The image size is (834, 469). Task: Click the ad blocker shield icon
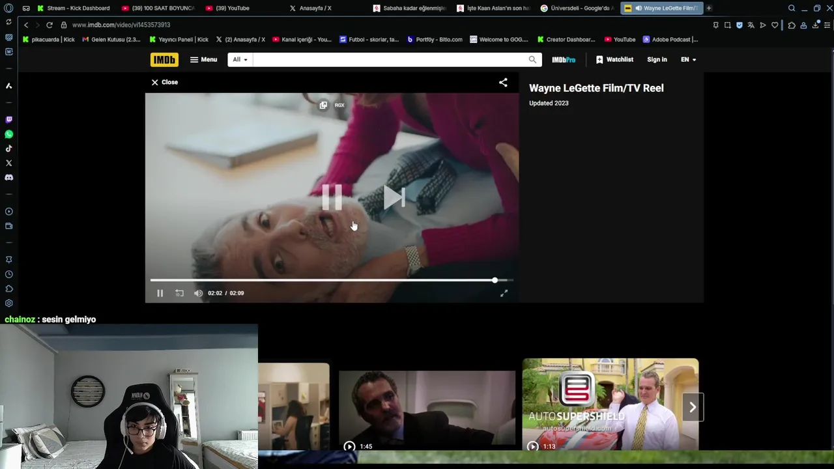(739, 25)
